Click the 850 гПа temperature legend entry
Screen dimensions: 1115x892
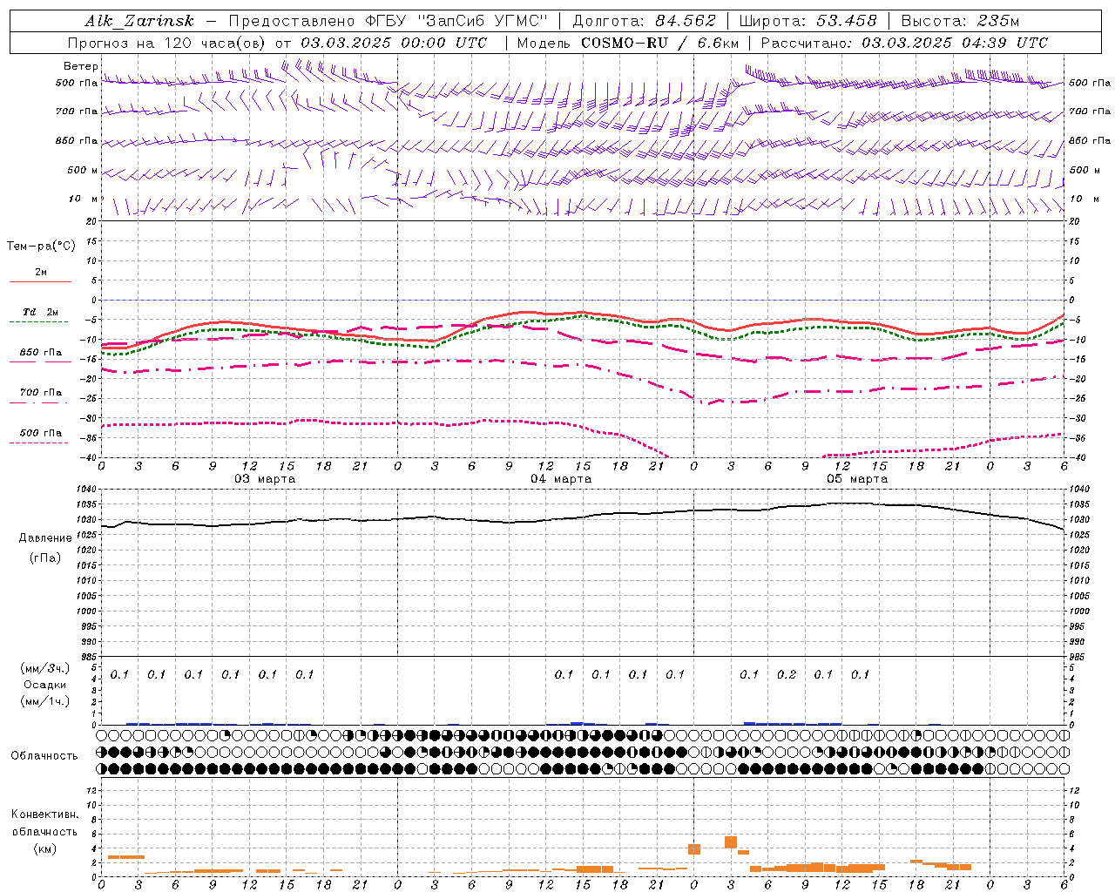pyautogui.click(x=41, y=353)
